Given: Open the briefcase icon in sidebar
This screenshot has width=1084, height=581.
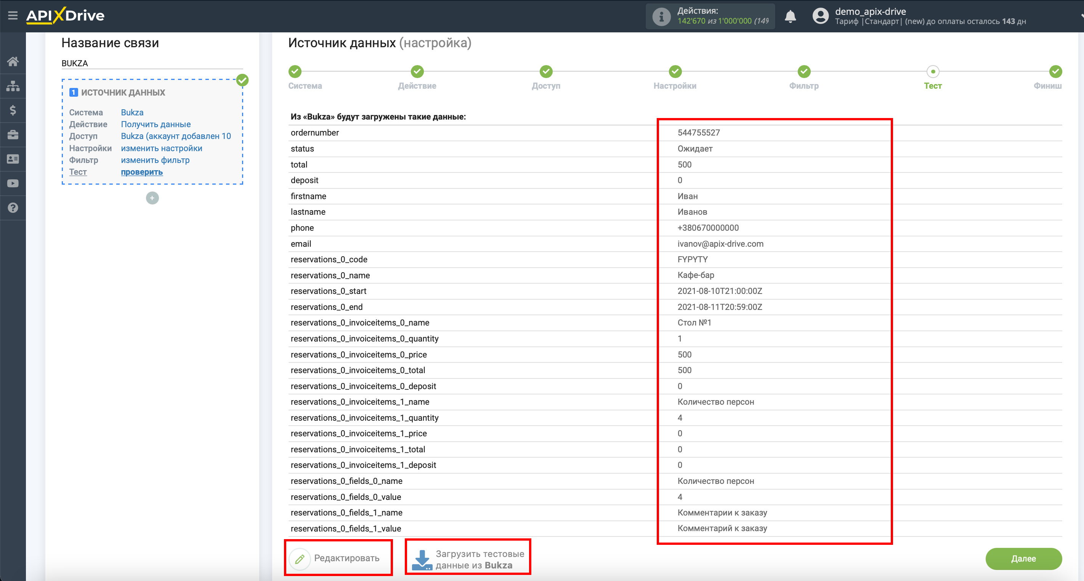Looking at the screenshot, I should [x=13, y=134].
